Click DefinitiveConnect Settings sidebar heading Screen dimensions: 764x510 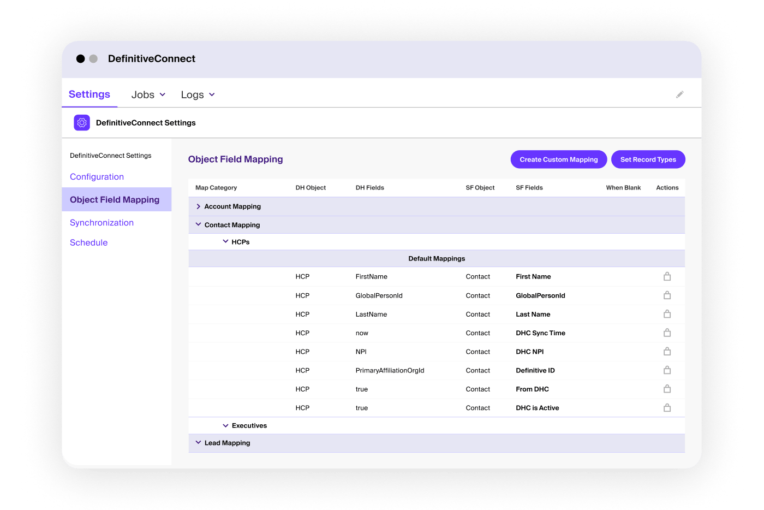tap(111, 156)
